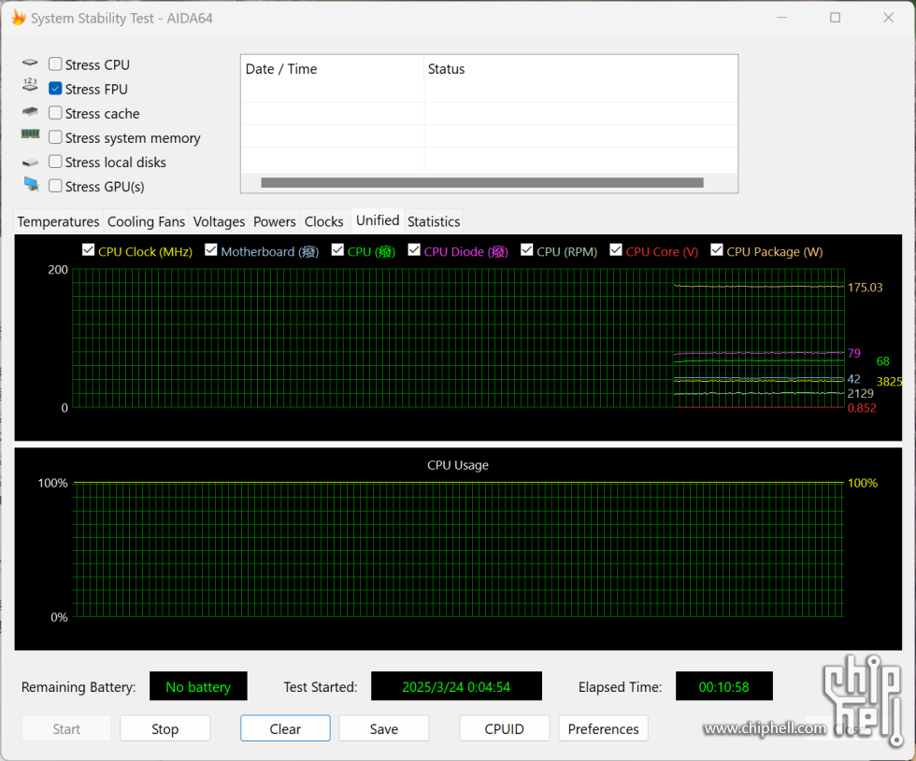Toggle Motherboard temperature graph checkbox
Screen dimensions: 916x761
(x=211, y=250)
